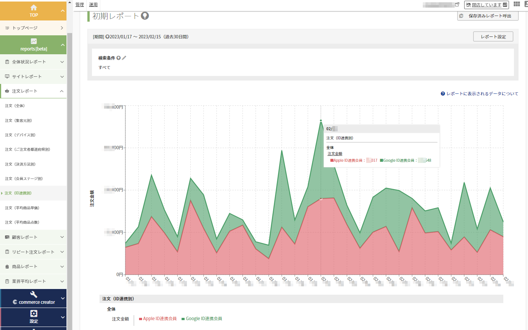Screen dimensions: 528x330
Task: Open 注文（会員ステージ別）report
Action: [x=24, y=179]
